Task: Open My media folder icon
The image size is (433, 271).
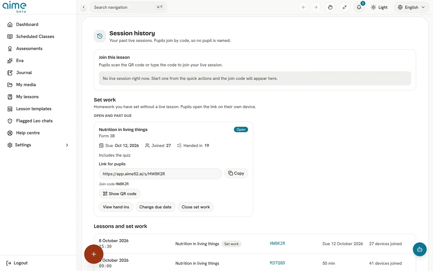Action: click(10, 85)
